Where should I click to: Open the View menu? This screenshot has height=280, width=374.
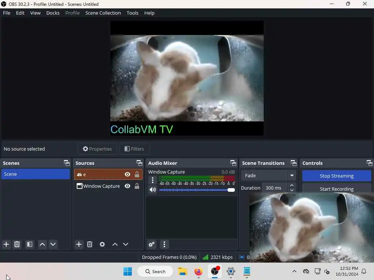click(x=35, y=13)
